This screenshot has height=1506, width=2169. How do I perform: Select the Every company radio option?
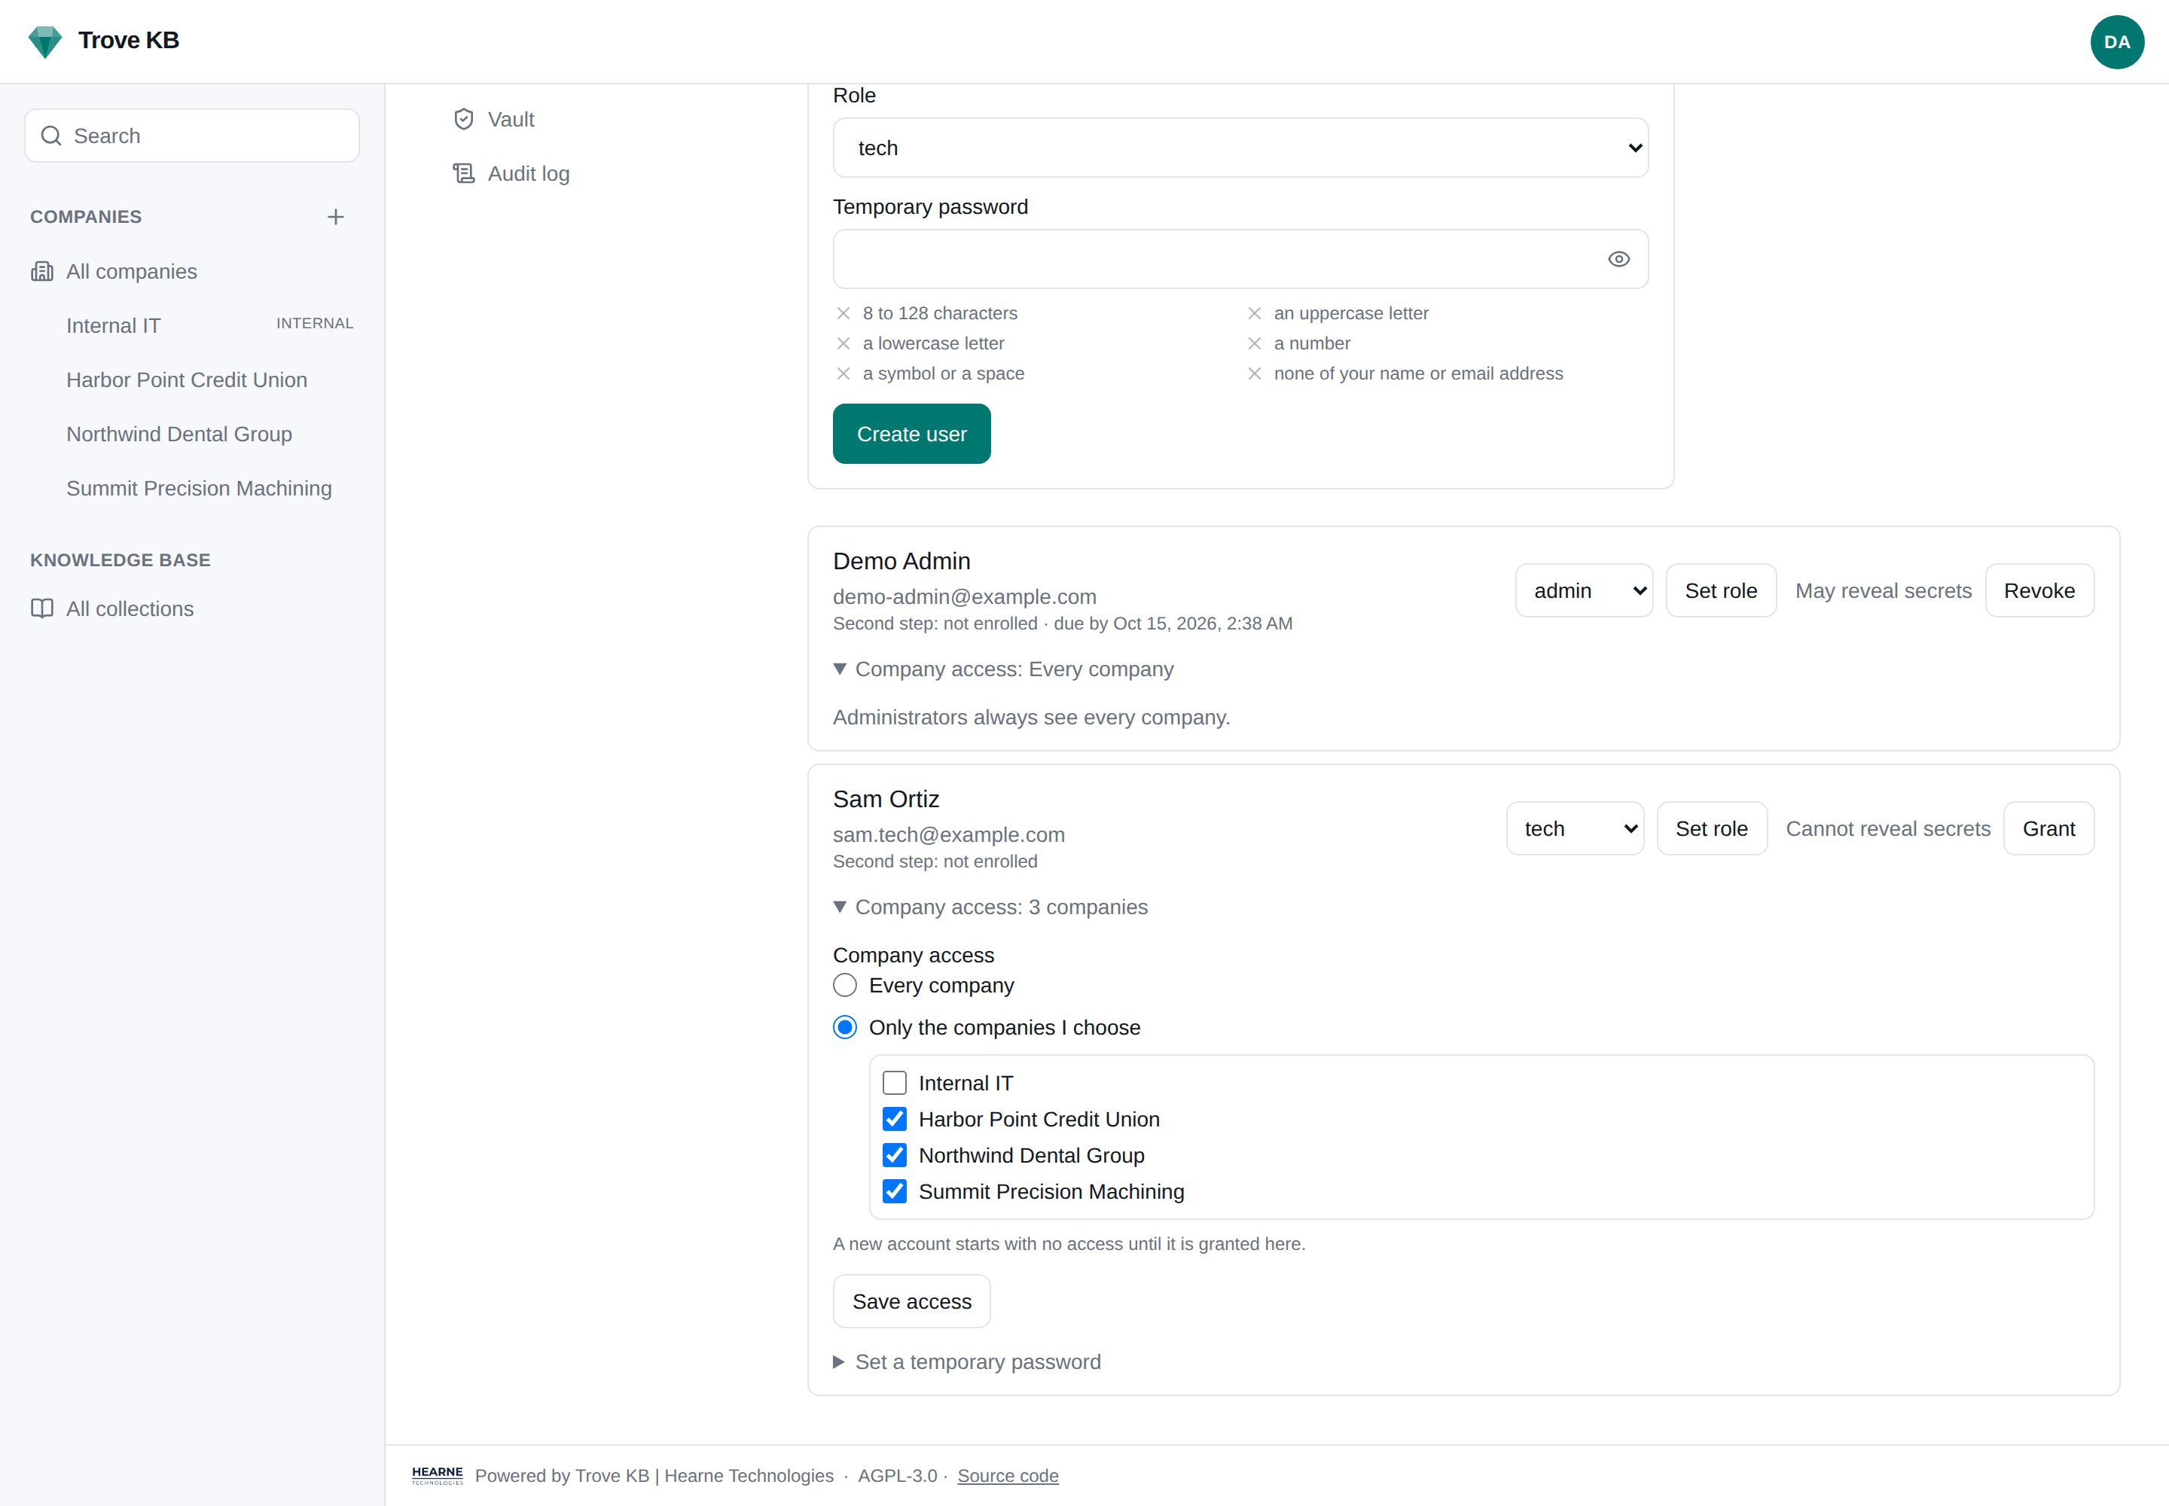click(x=845, y=985)
